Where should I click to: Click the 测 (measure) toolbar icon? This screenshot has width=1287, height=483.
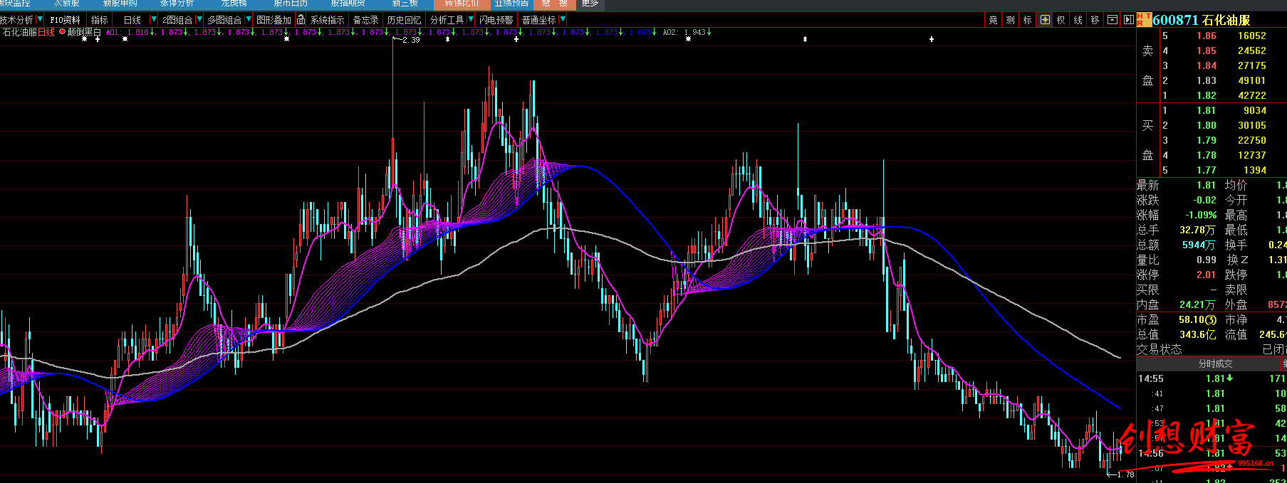(1010, 20)
